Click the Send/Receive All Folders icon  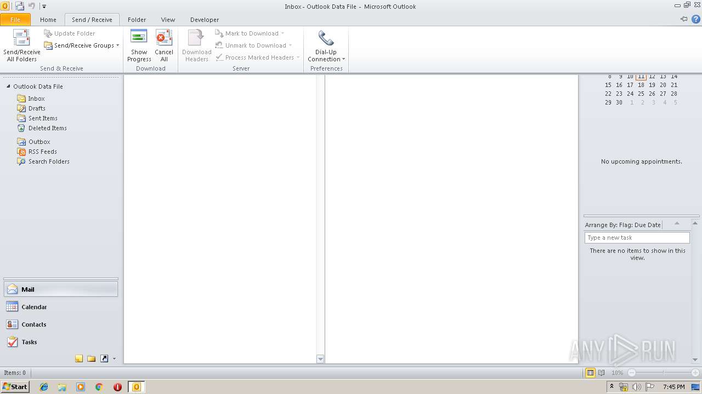coord(22,38)
